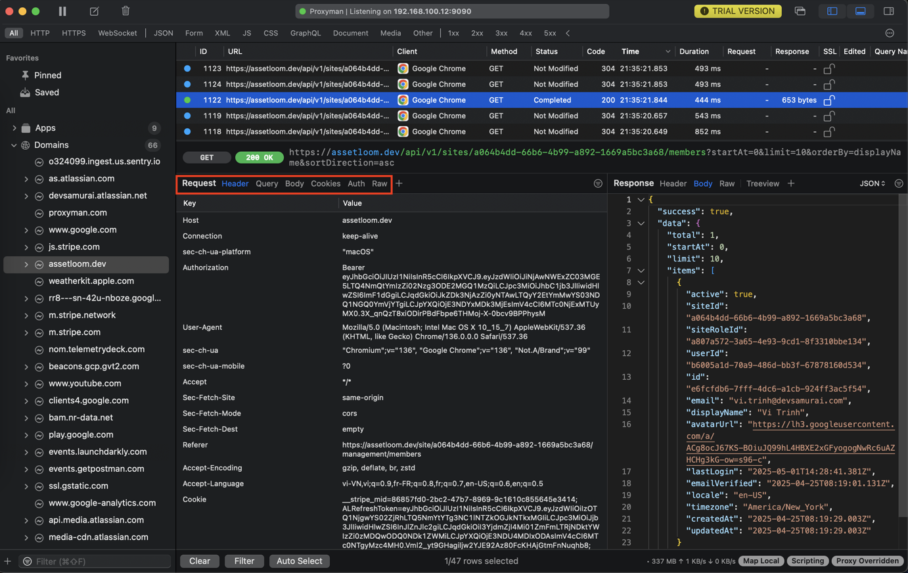Click the filter icon in sidebar search
Image resolution: width=908 pixels, height=573 pixels.
[27, 562]
